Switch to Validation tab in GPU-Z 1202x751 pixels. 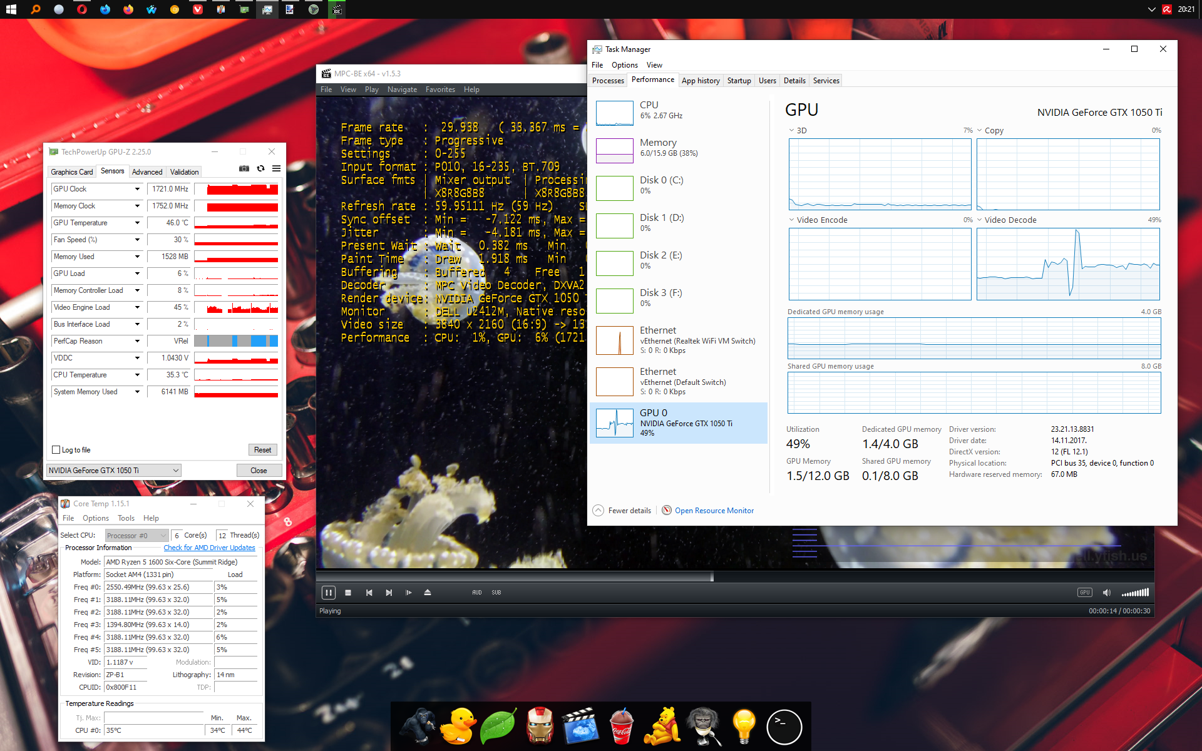pyautogui.click(x=185, y=172)
